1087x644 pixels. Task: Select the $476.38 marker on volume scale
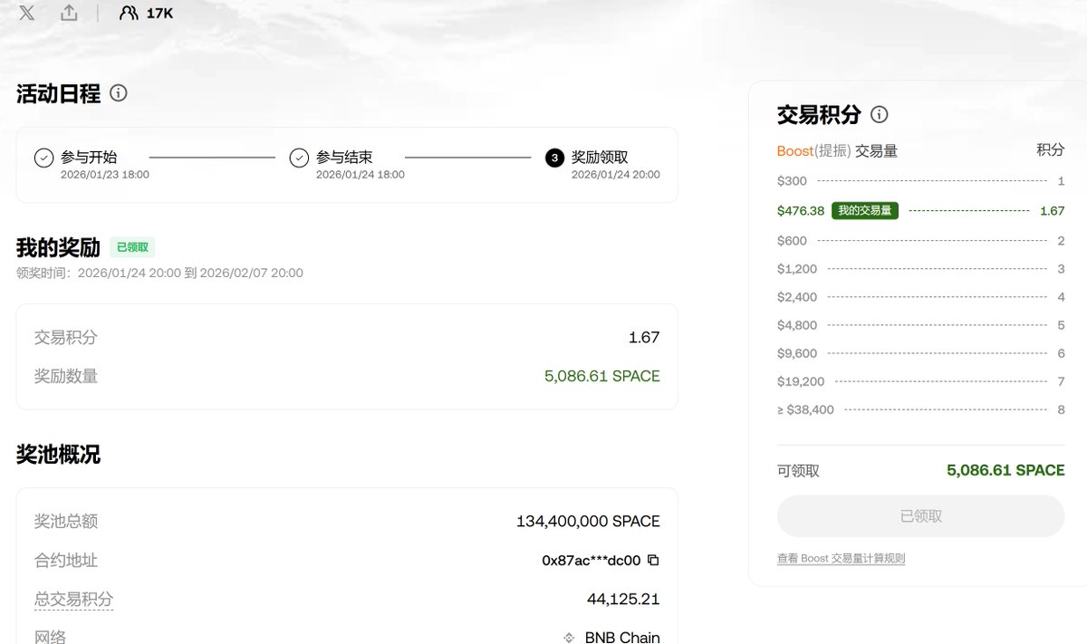coord(798,210)
